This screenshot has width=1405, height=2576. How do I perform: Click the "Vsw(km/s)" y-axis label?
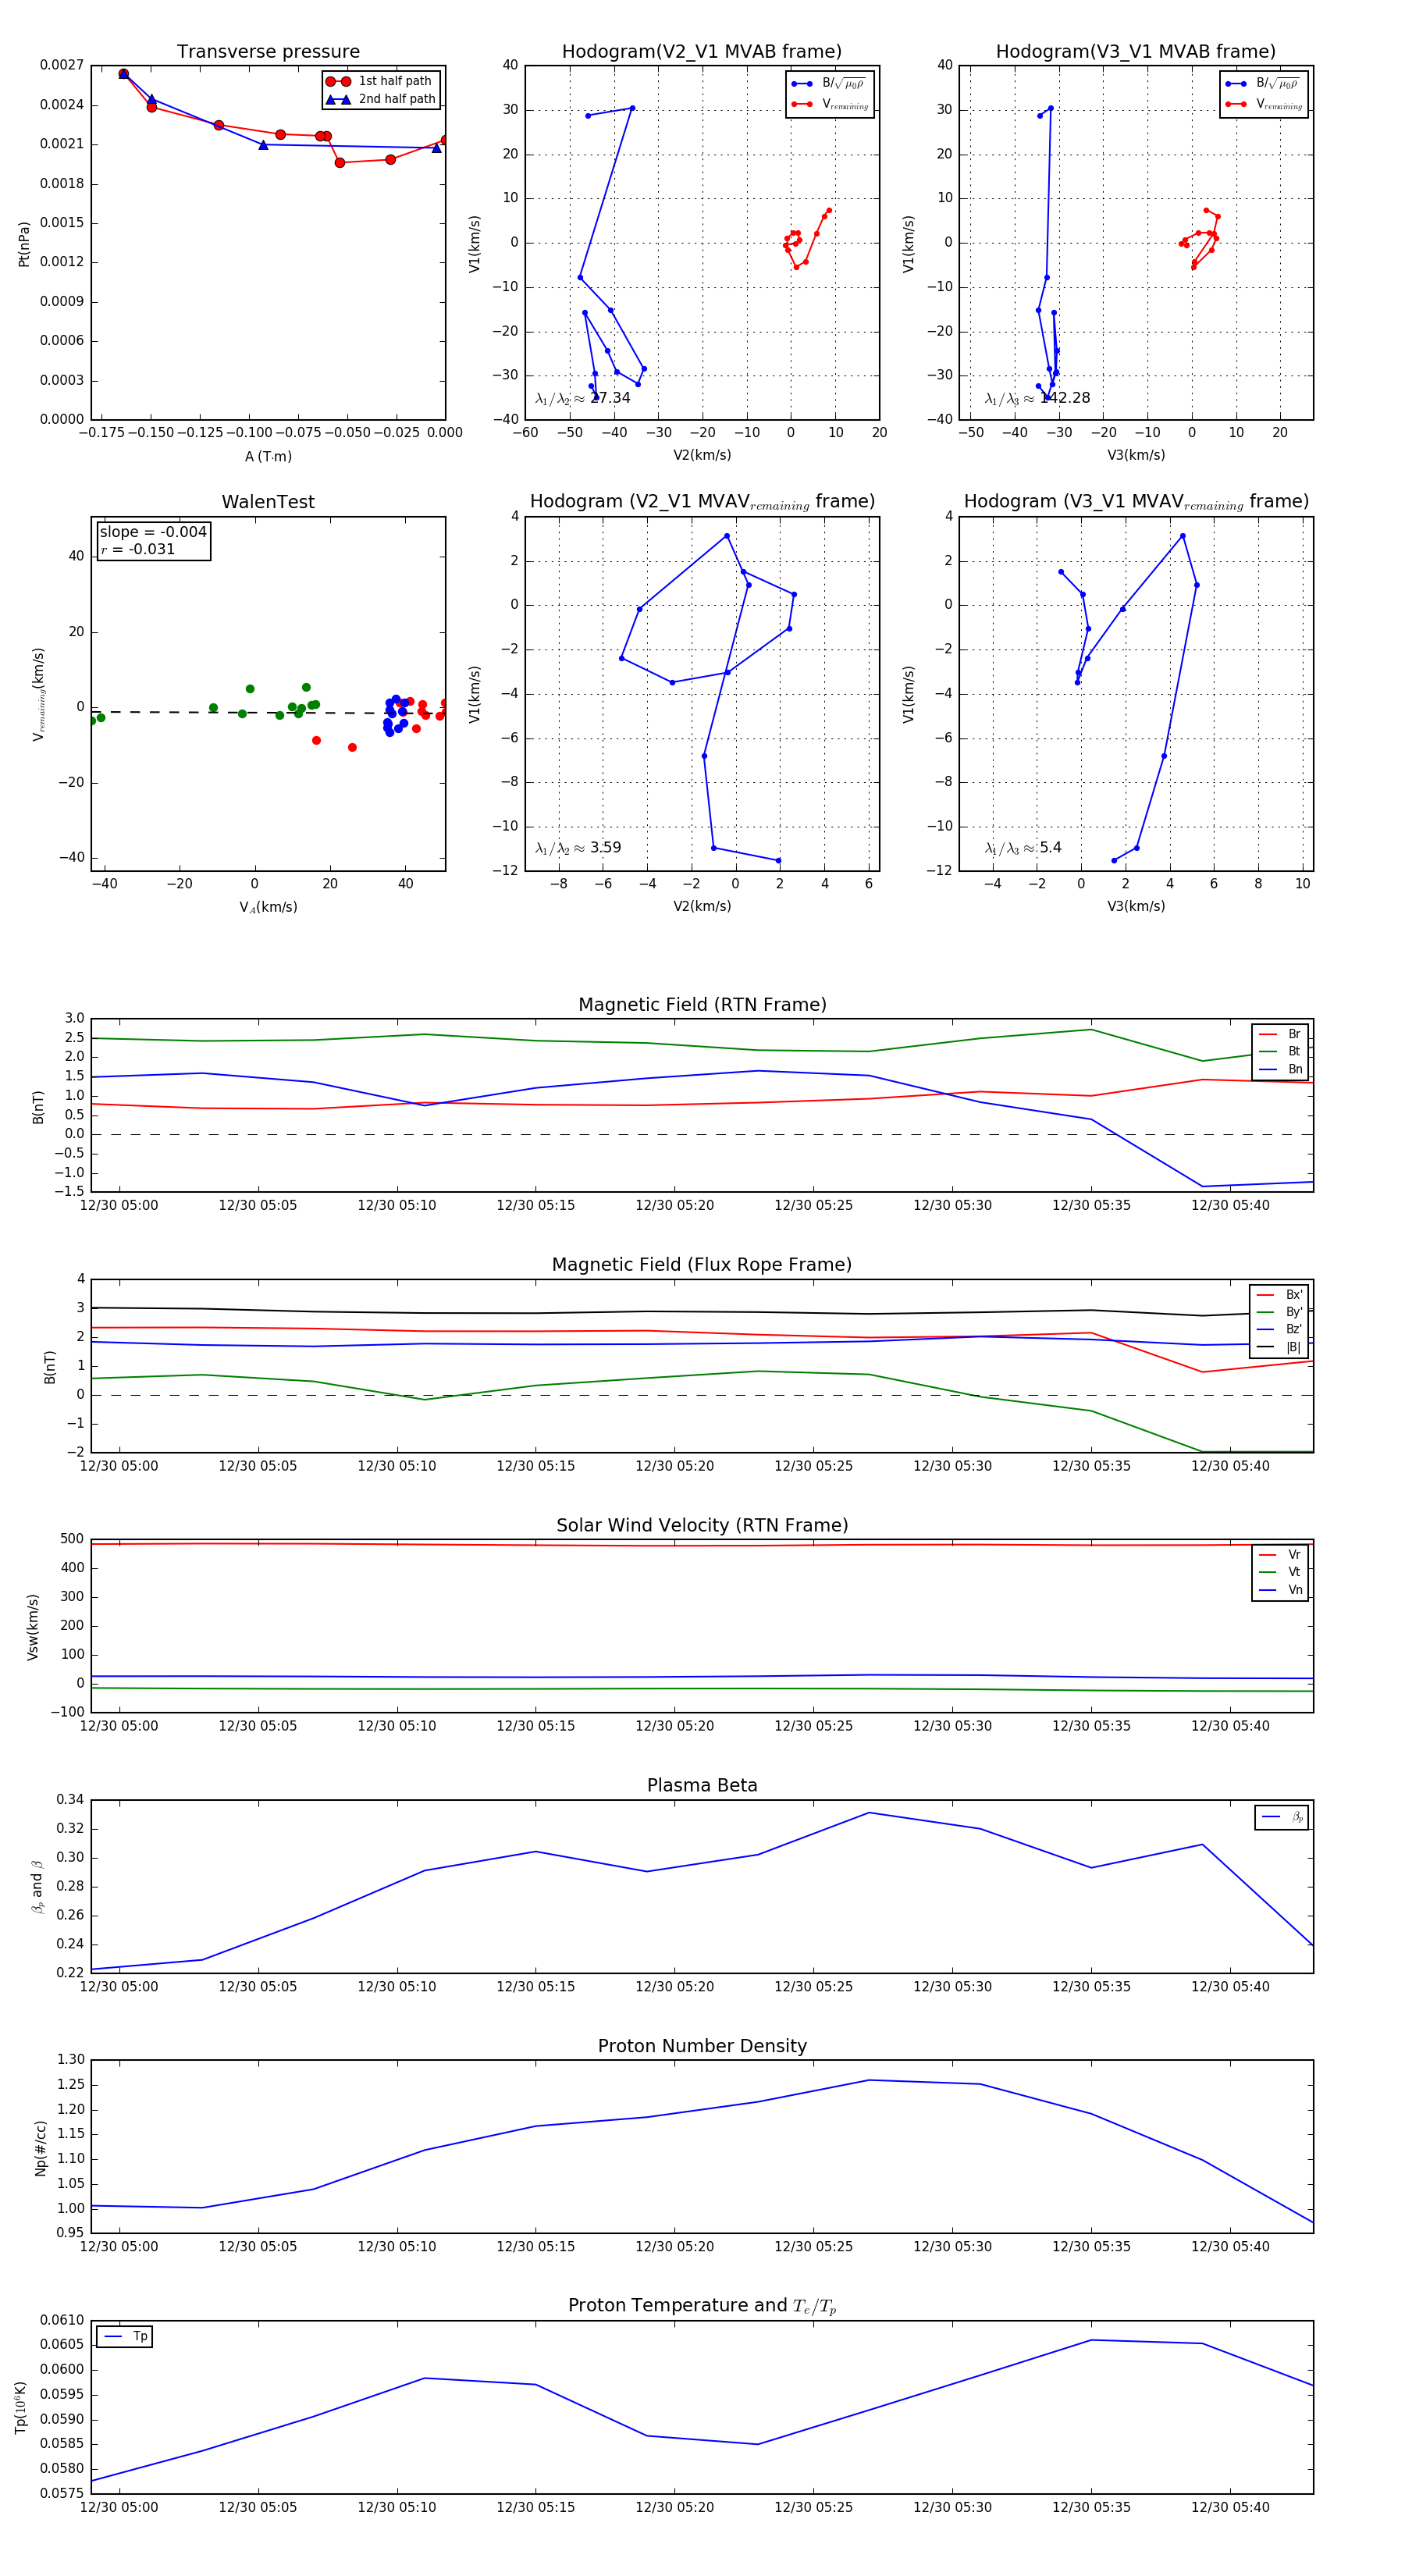33,1627
